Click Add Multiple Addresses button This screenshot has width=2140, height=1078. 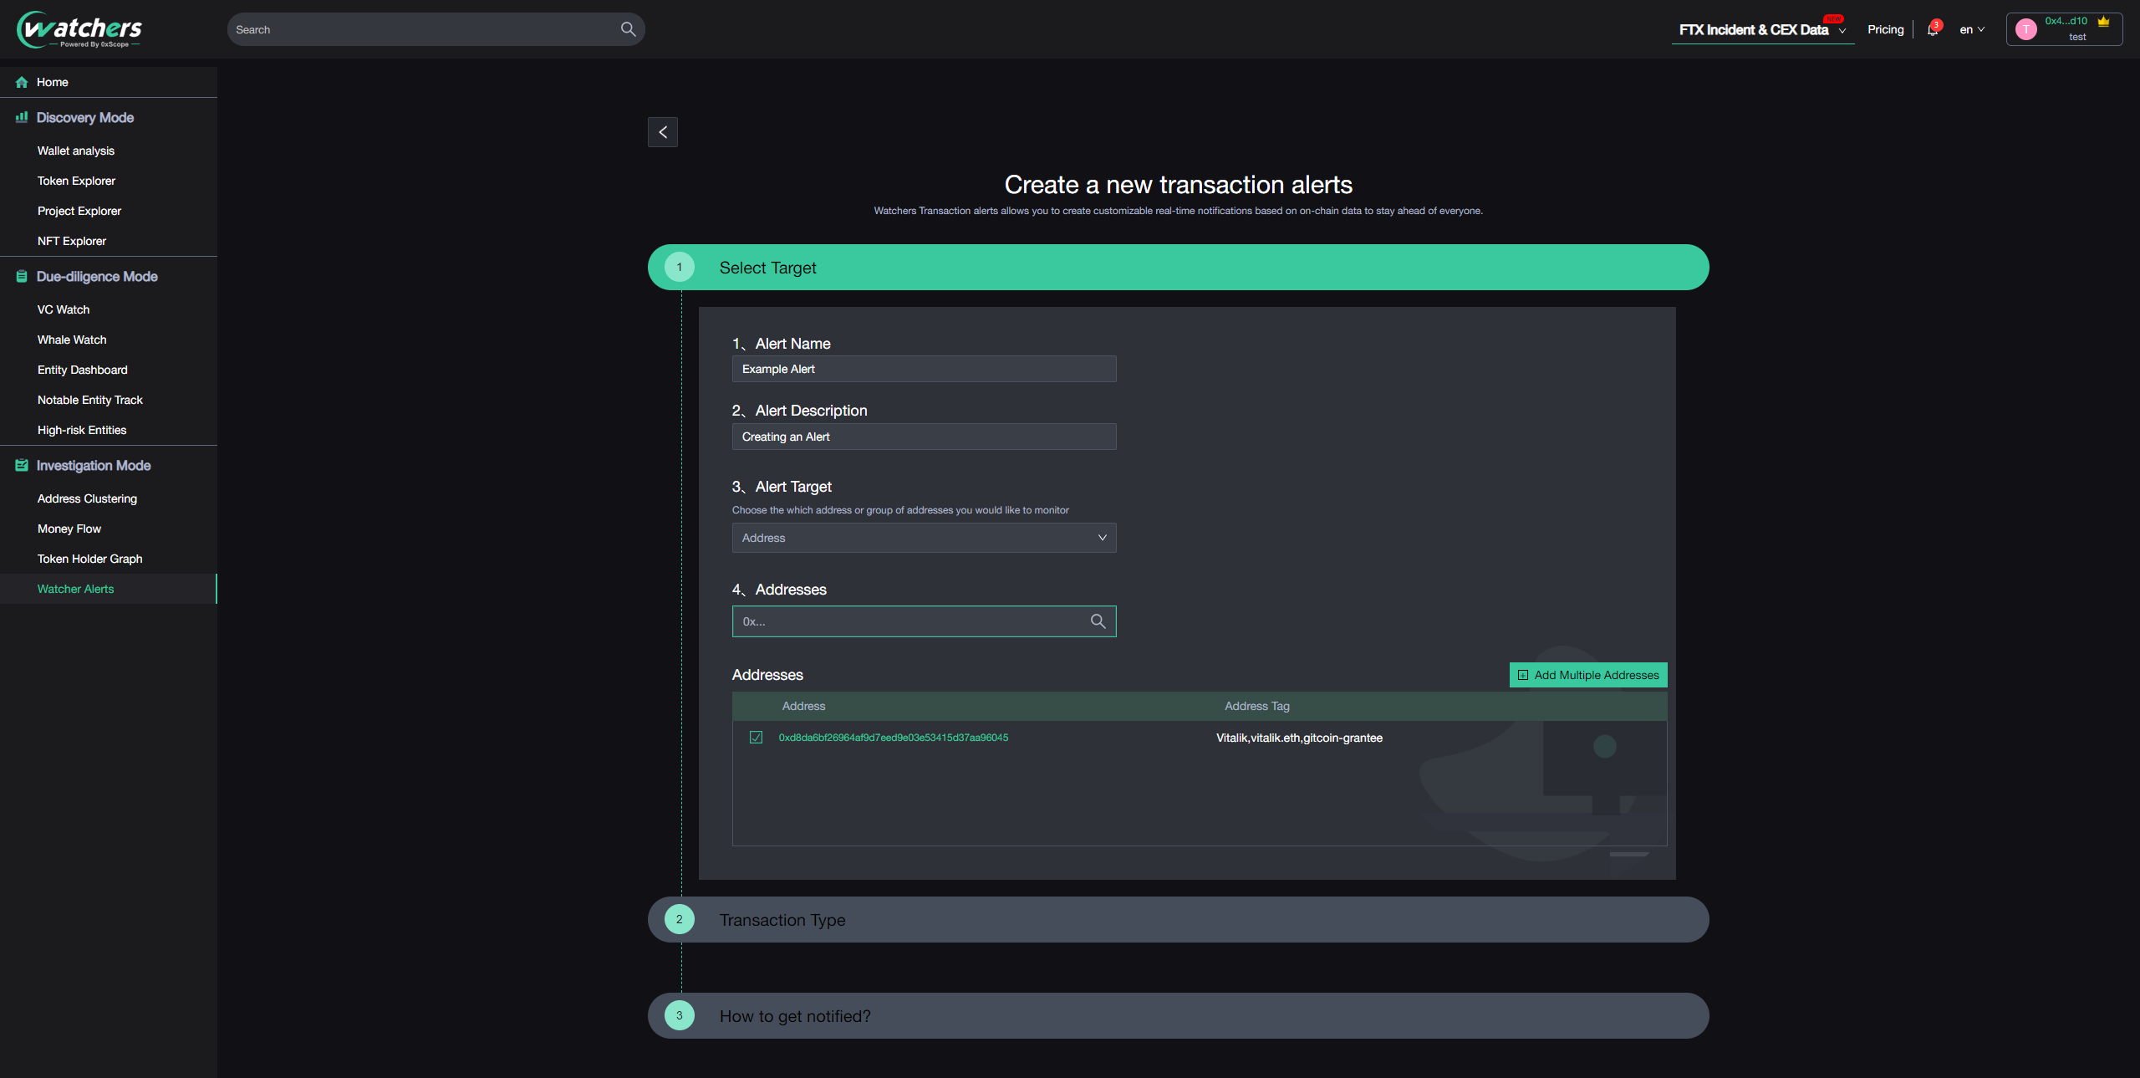point(1587,675)
